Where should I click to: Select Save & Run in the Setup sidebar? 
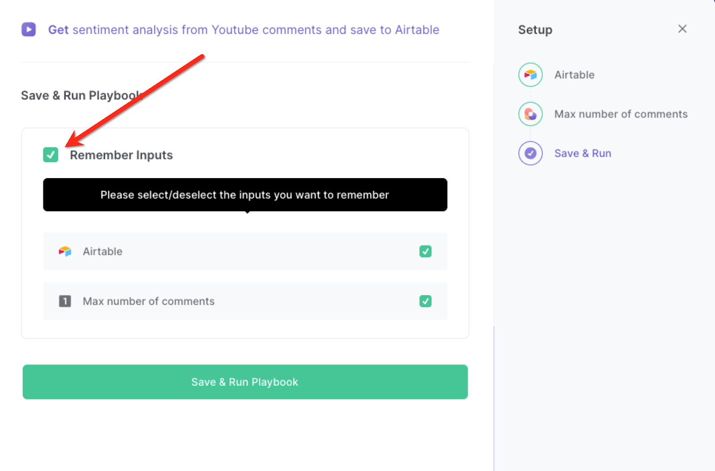click(583, 153)
